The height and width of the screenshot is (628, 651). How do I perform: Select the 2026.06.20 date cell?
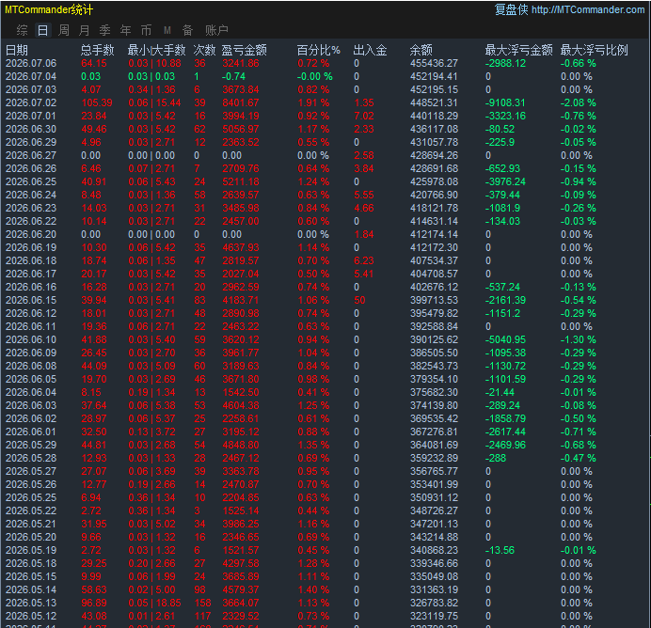tap(31, 234)
